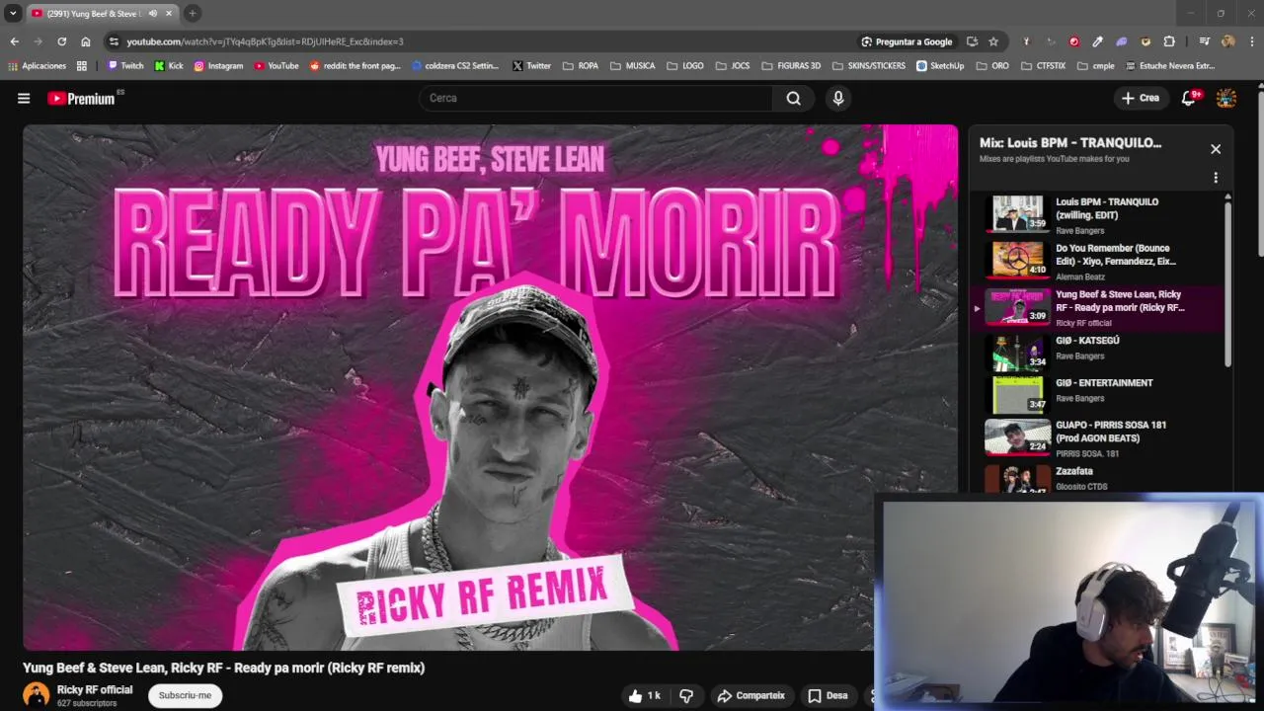Close the Yung Beef YouTube tab
This screenshot has width=1264, height=711.
169,14
